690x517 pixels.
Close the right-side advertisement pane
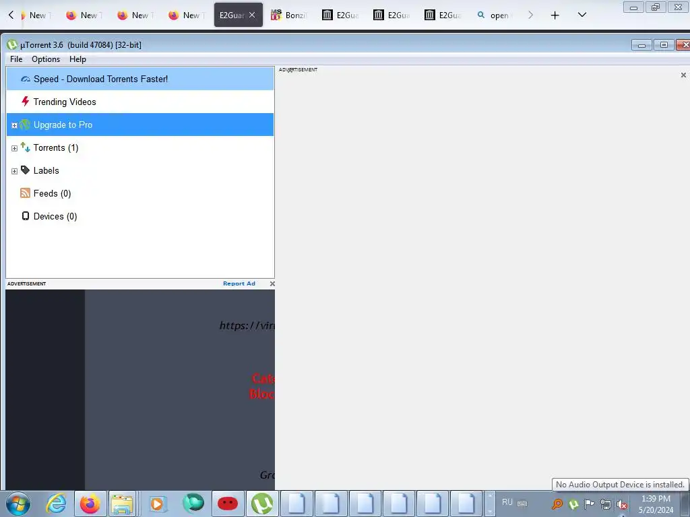pos(683,75)
